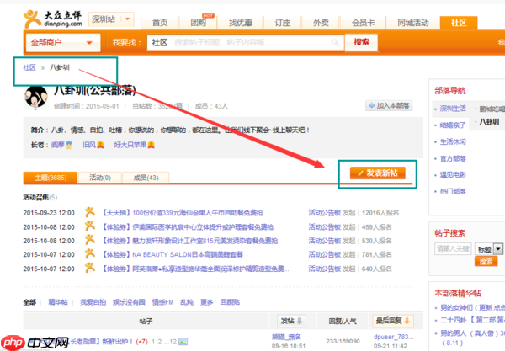This screenshot has height=351, width=505.
Task: Click 搜索 button under 帖子搜索
Action: [x=486, y=261]
